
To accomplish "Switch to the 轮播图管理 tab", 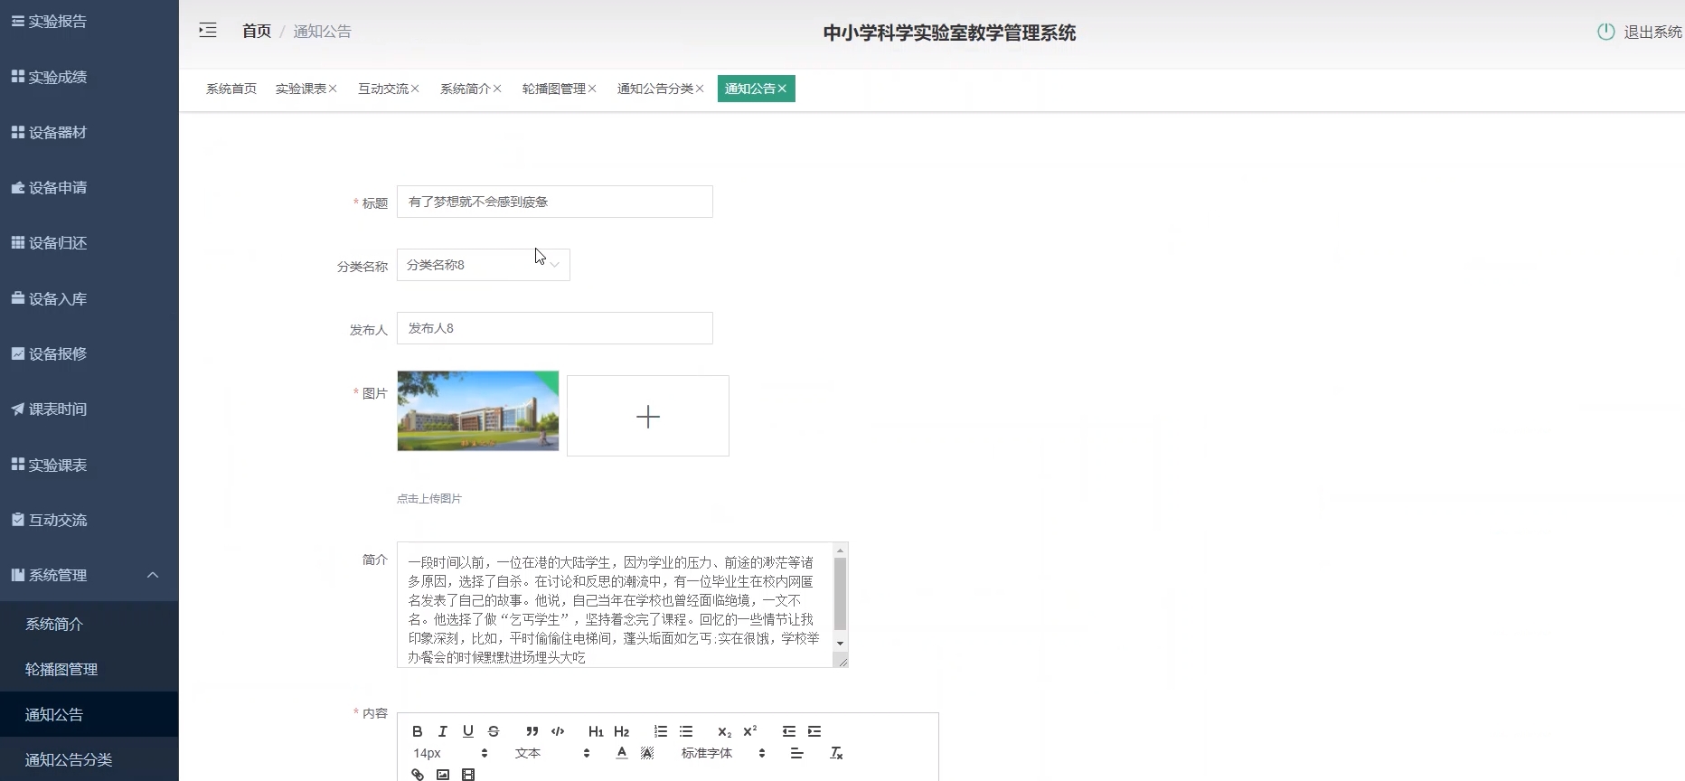I will [553, 89].
